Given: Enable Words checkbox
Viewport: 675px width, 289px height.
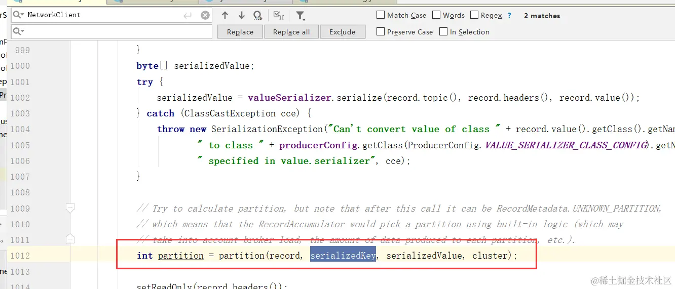Looking at the screenshot, I should (436, 15).
